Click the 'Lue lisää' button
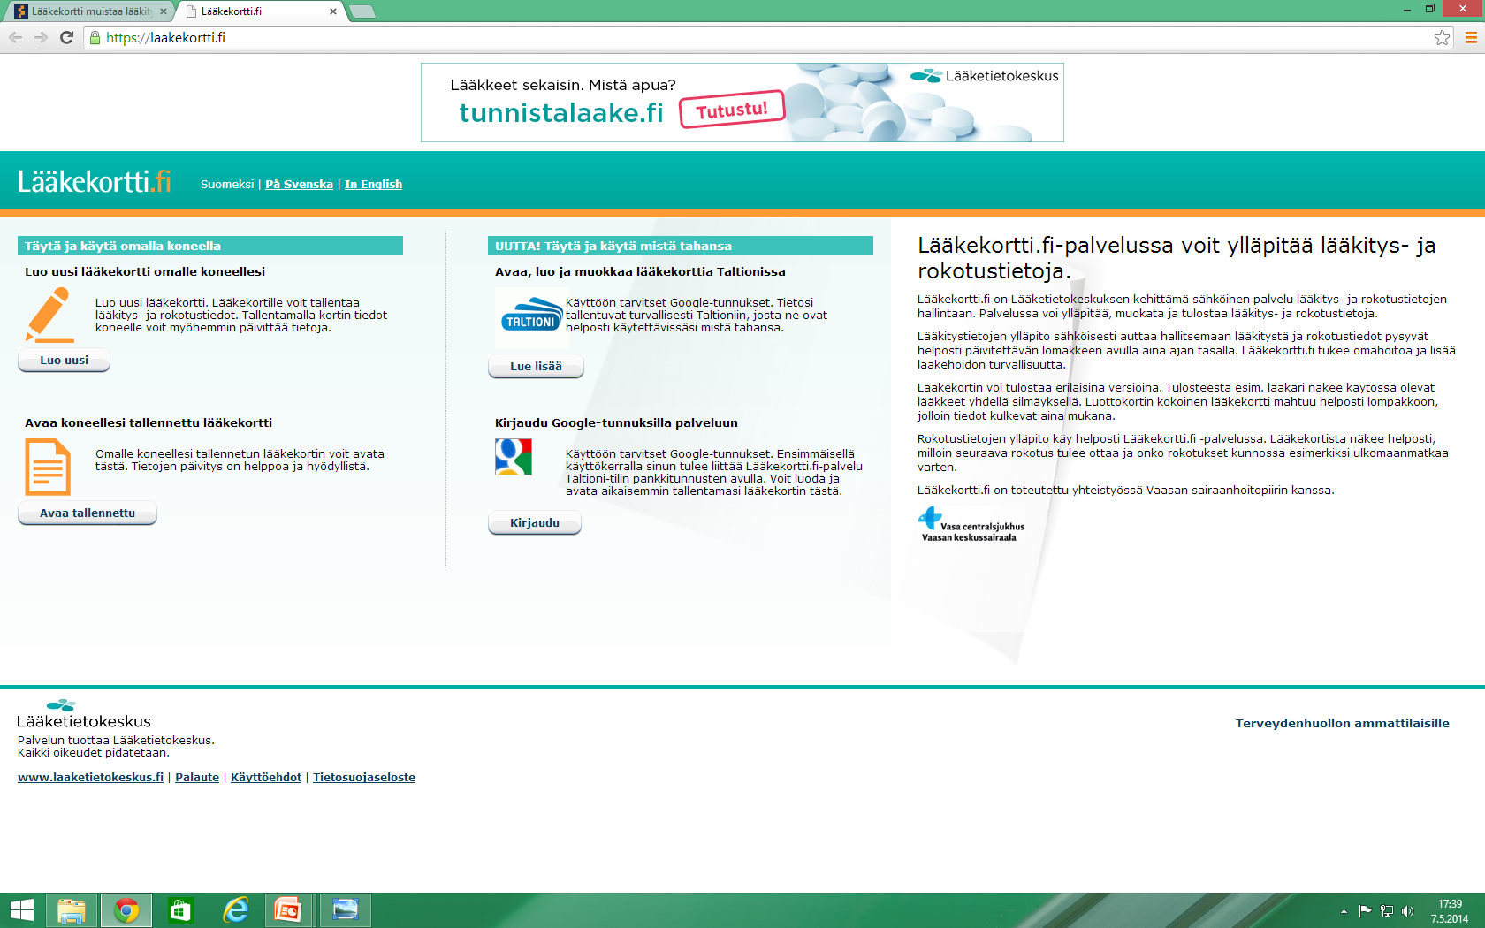The height and width of the screenshot is (928, 1485). (536, 366)
